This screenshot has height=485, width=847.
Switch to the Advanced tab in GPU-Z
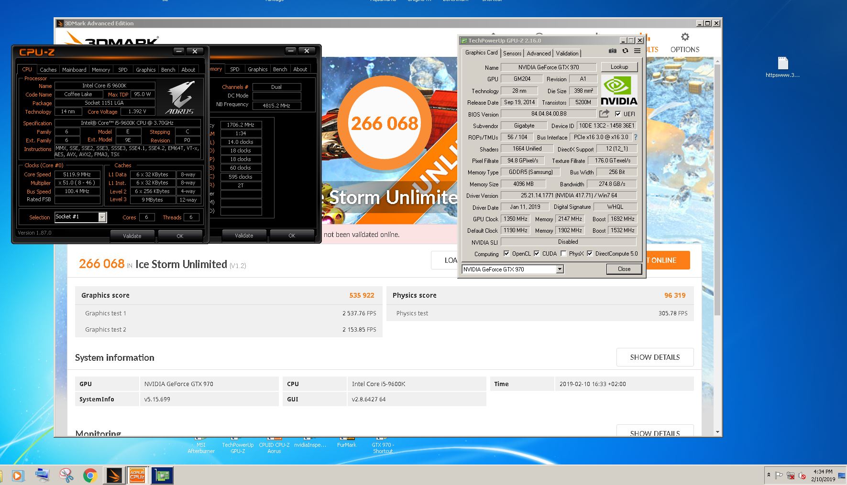(539, 53)
